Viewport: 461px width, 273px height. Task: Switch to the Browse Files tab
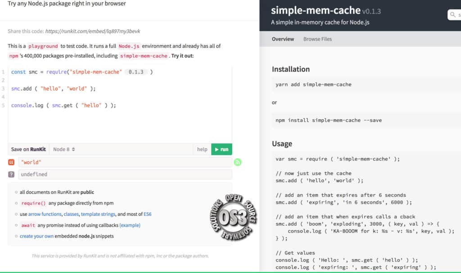click(317, 39)
